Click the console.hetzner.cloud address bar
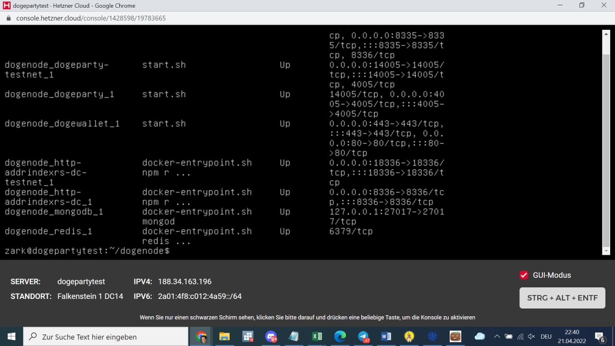 point(91,18)
